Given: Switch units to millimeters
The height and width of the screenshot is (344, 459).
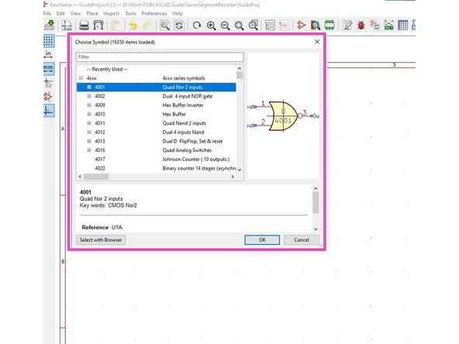Looking at the screenshot, I should (x=49, y=69).
